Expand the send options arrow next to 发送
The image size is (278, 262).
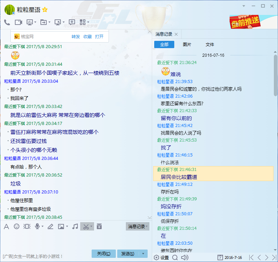coord(143,254)
